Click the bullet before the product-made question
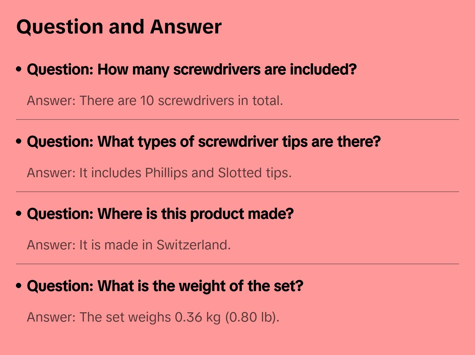475x355 pixels. coord(19,214)
